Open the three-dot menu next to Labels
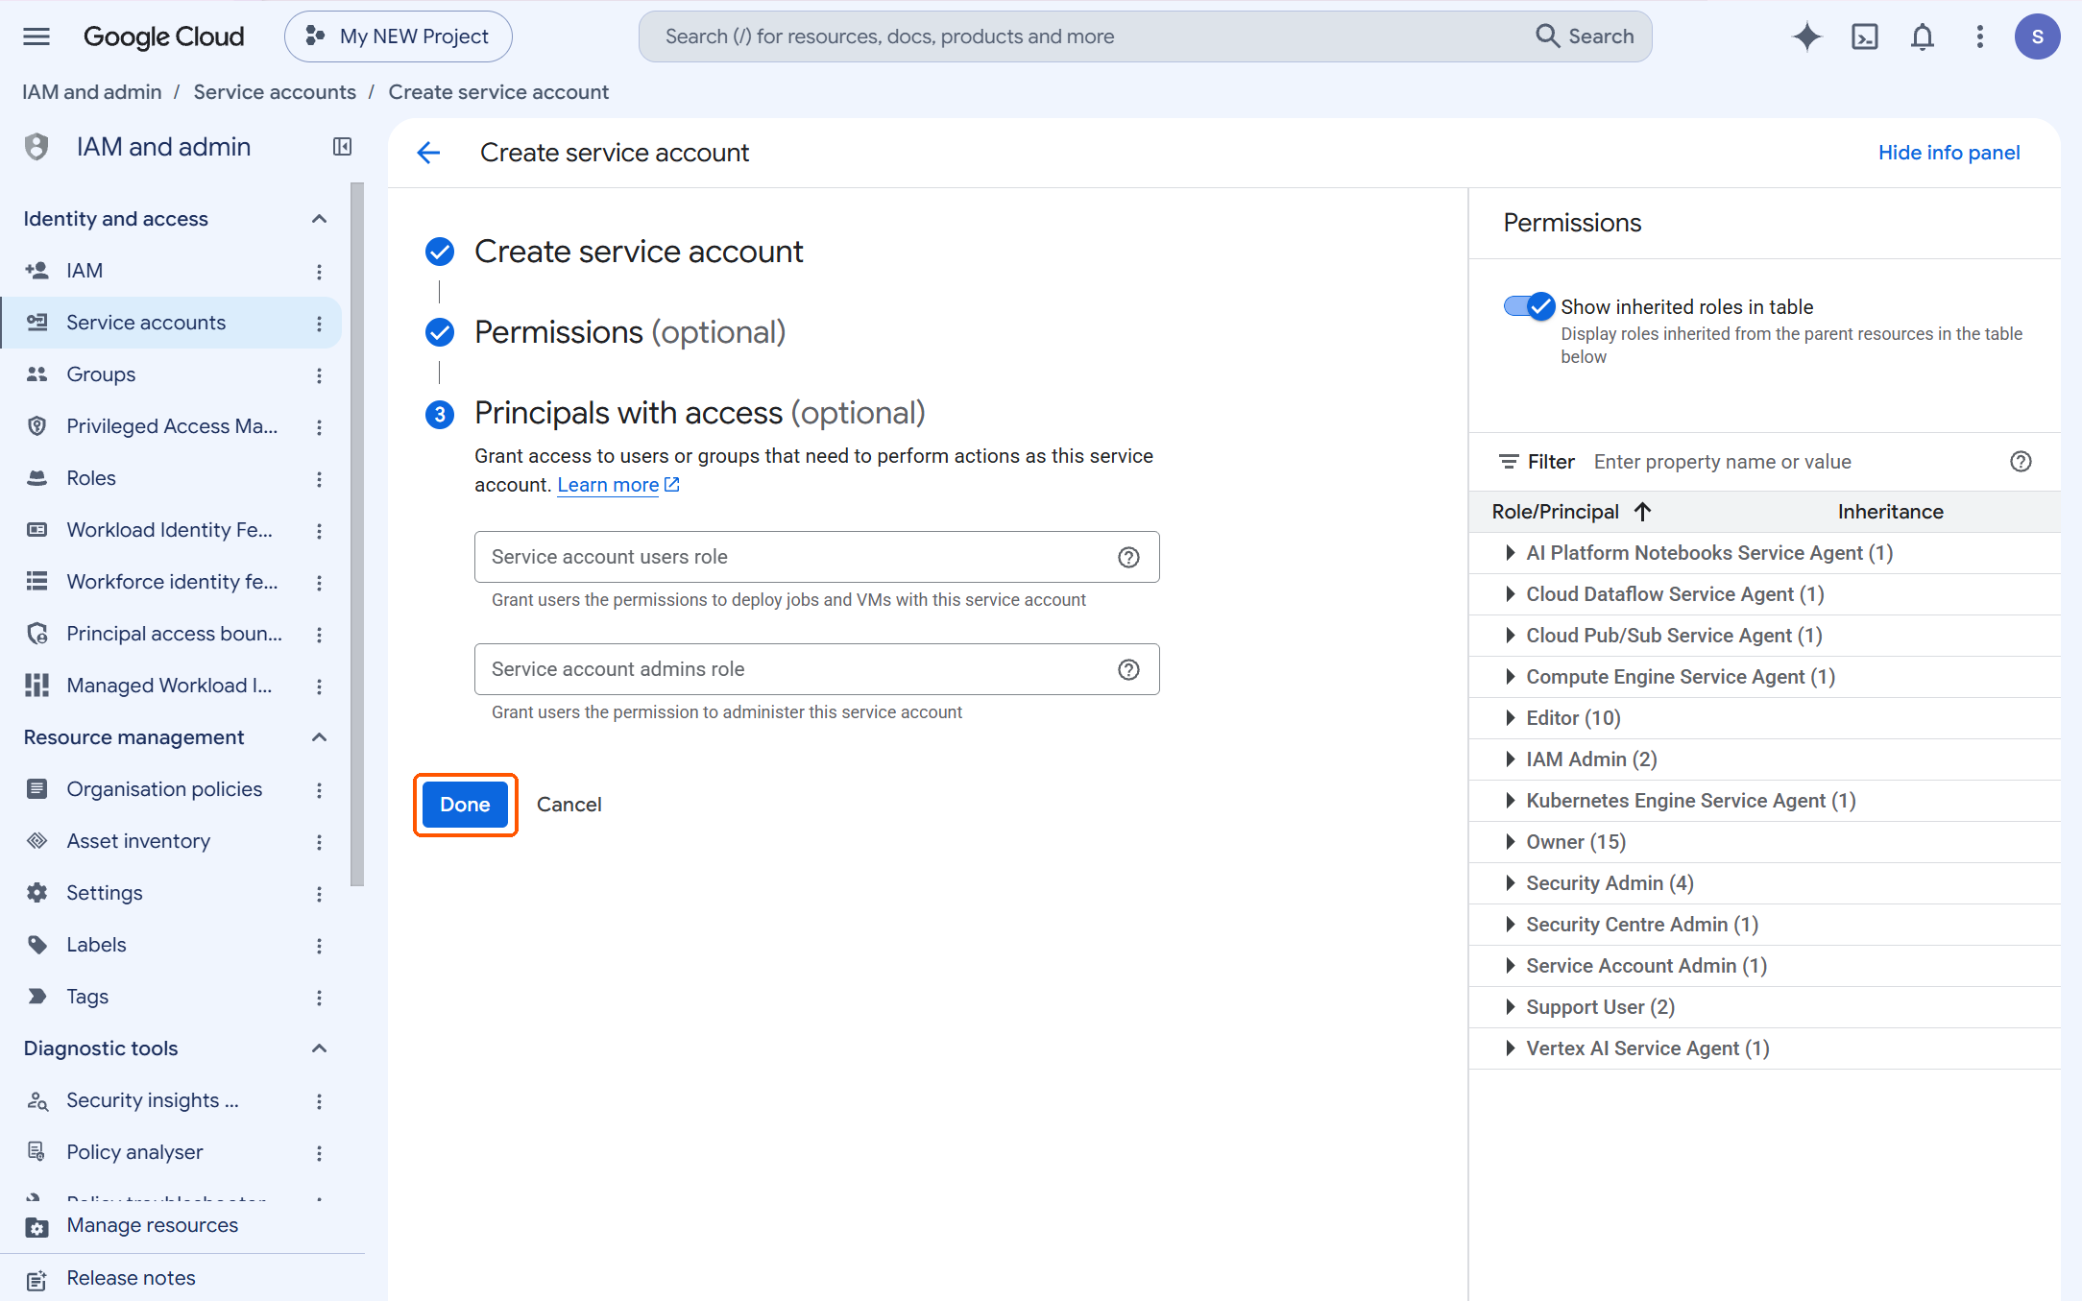Image resolution: width=2082 pixels, height=1301 pixels. tap(319, 946)
